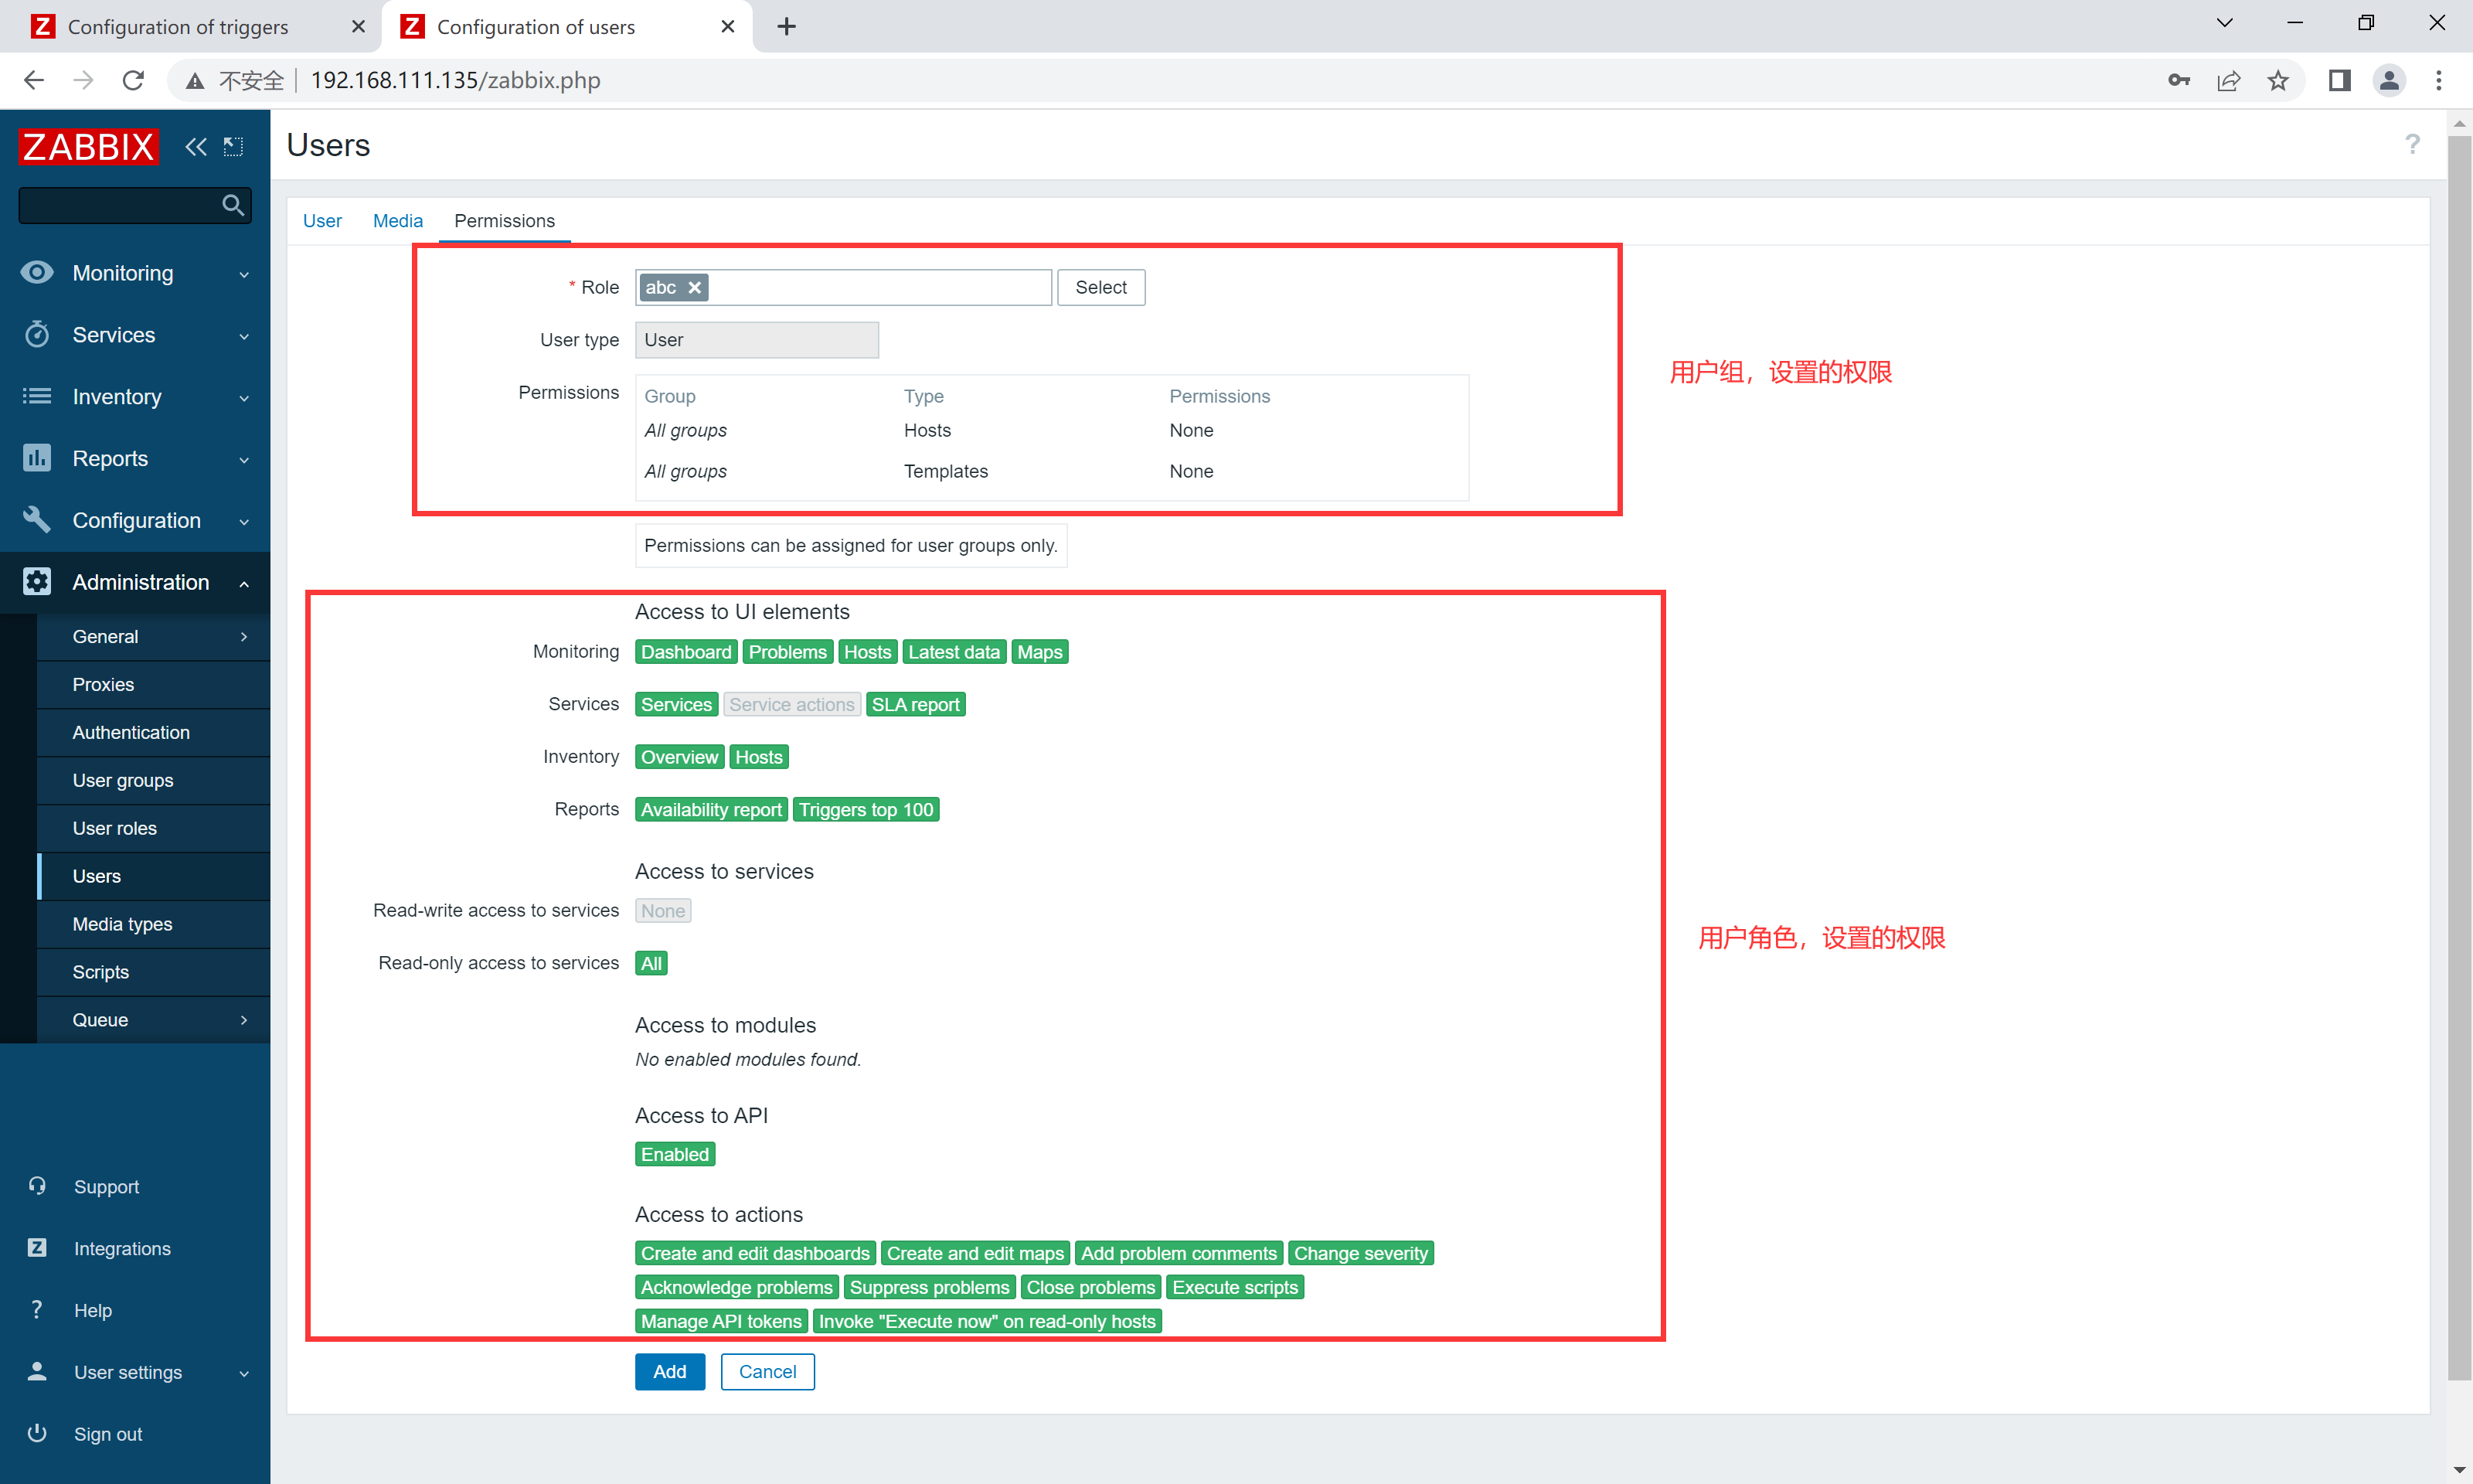
Task: Reload the current page
Action: pyautogui.click(x=133, y=80)
